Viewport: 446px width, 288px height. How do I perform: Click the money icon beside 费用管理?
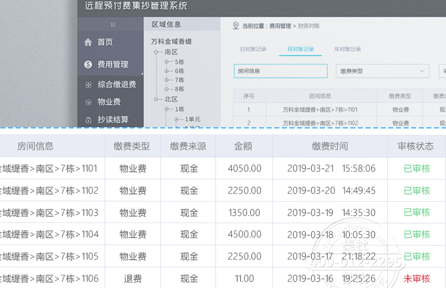click(x=88, y=65)
